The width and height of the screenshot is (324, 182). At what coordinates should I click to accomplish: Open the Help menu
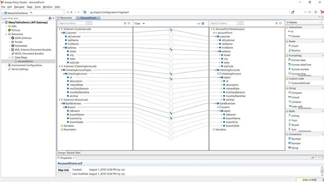[x=57, y=7]
